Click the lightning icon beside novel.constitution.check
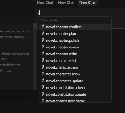 point(43,88)
